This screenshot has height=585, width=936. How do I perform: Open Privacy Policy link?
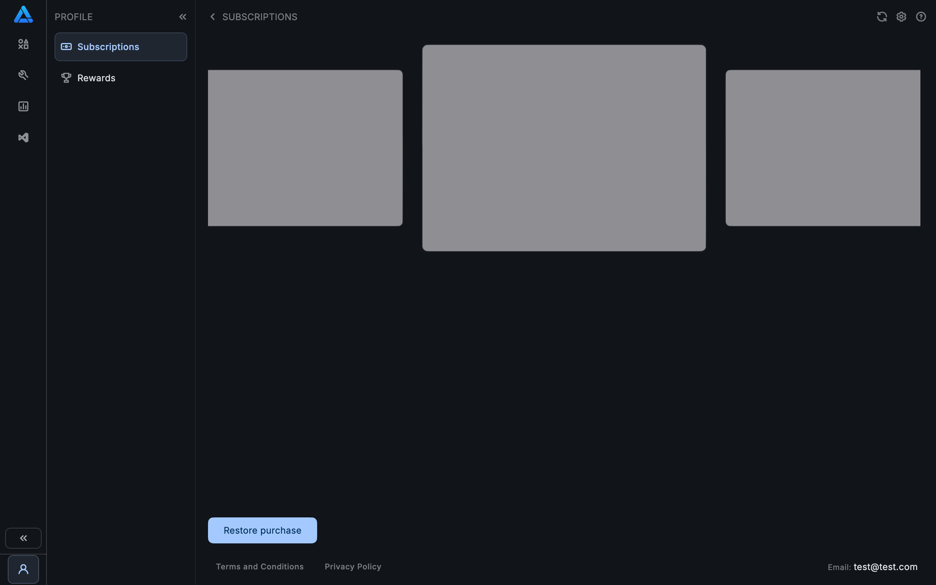pyautogui.click(x=353, y=566)
